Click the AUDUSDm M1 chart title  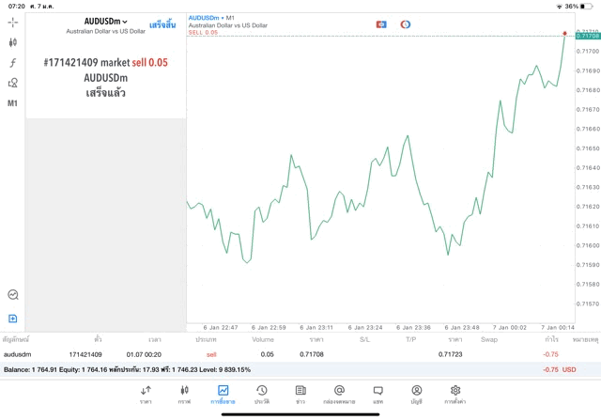point(211,18)
